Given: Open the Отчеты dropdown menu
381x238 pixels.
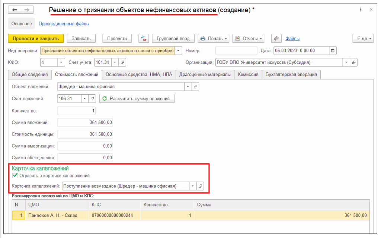Looking at the screenshot, I should tap(248, 38).
